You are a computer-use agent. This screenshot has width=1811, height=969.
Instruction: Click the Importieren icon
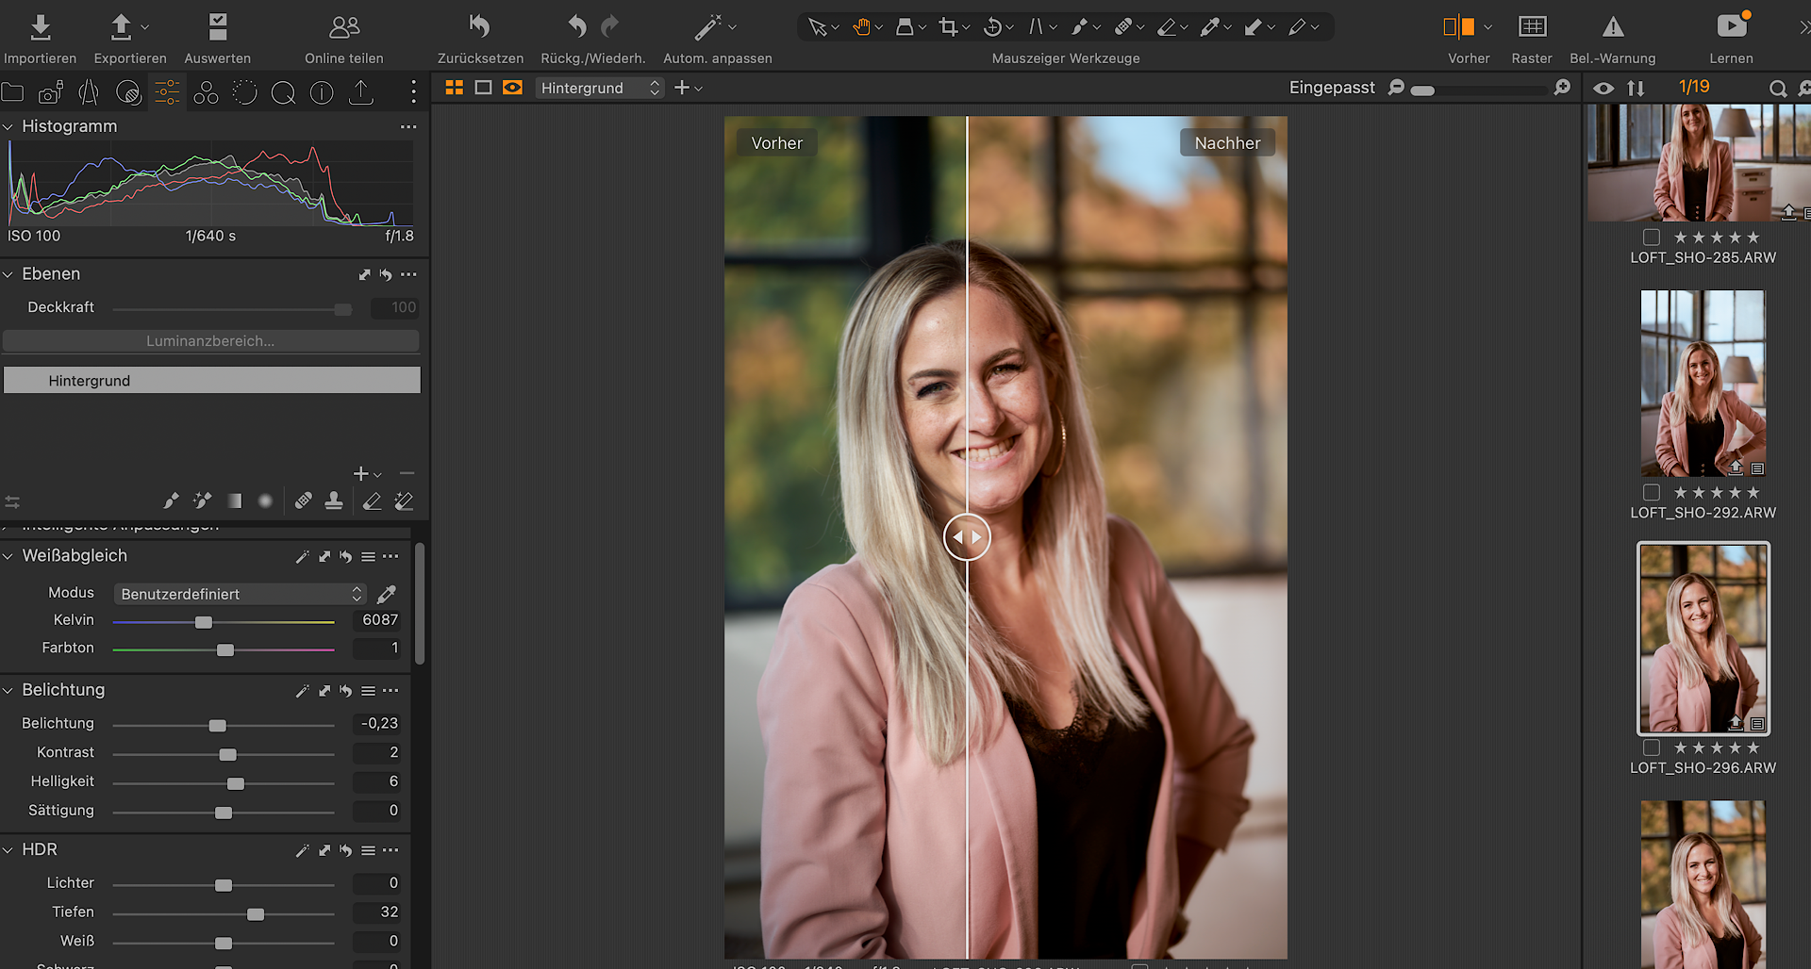40,27
